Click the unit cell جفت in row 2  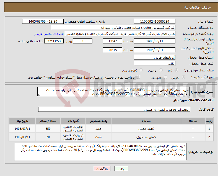pos(98,137)
